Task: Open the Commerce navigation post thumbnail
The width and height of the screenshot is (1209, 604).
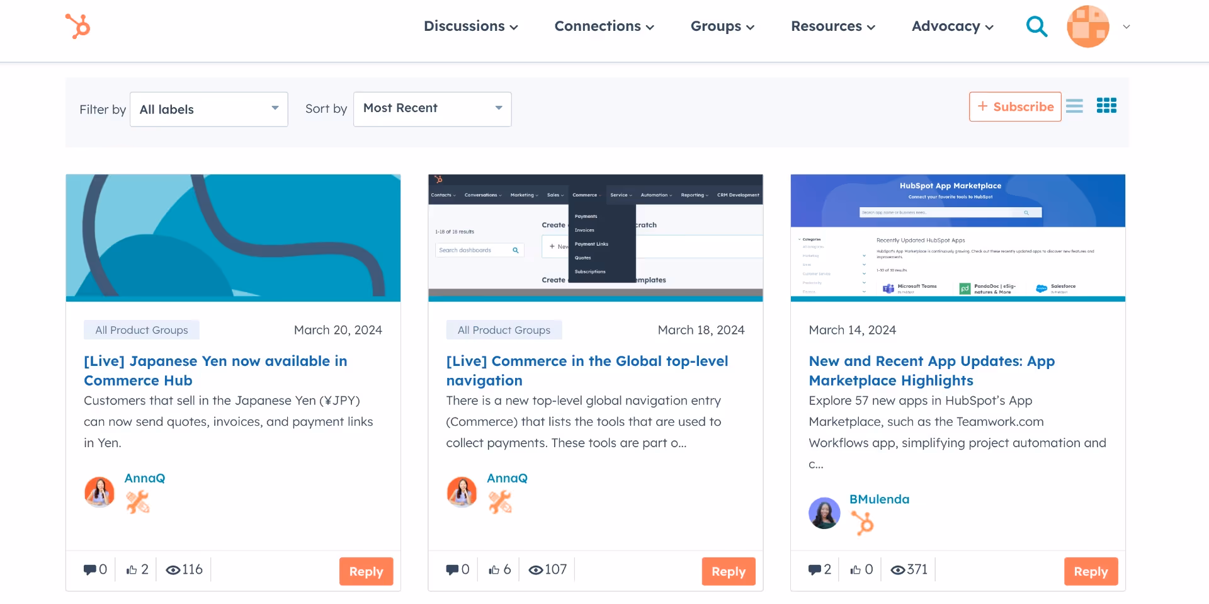Action: click(x=596, y=238)
